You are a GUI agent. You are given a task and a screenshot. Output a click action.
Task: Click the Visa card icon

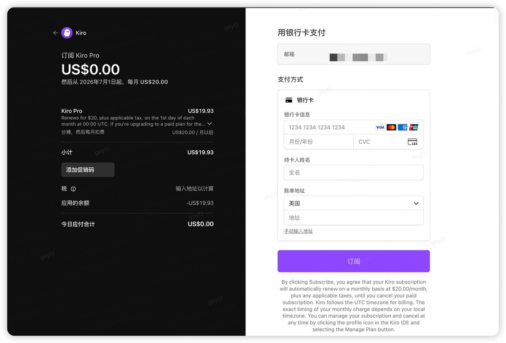tap(380, 127)
